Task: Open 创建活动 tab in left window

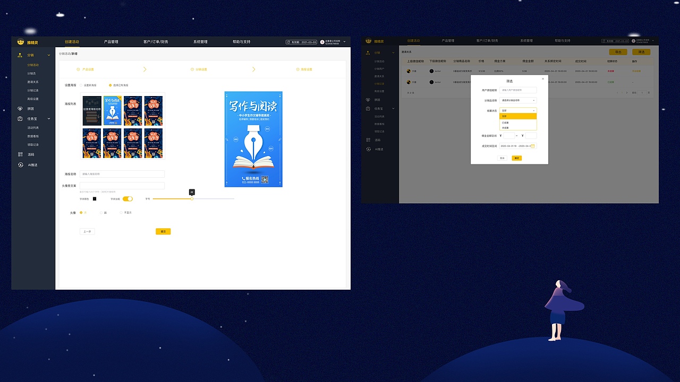Action: pyautogui.click(x=72, y=42)
